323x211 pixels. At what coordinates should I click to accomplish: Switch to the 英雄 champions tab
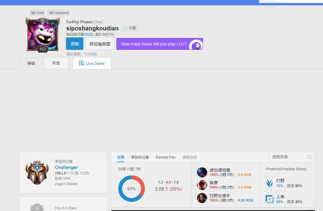pyautogui.click(x=56, y=63)
